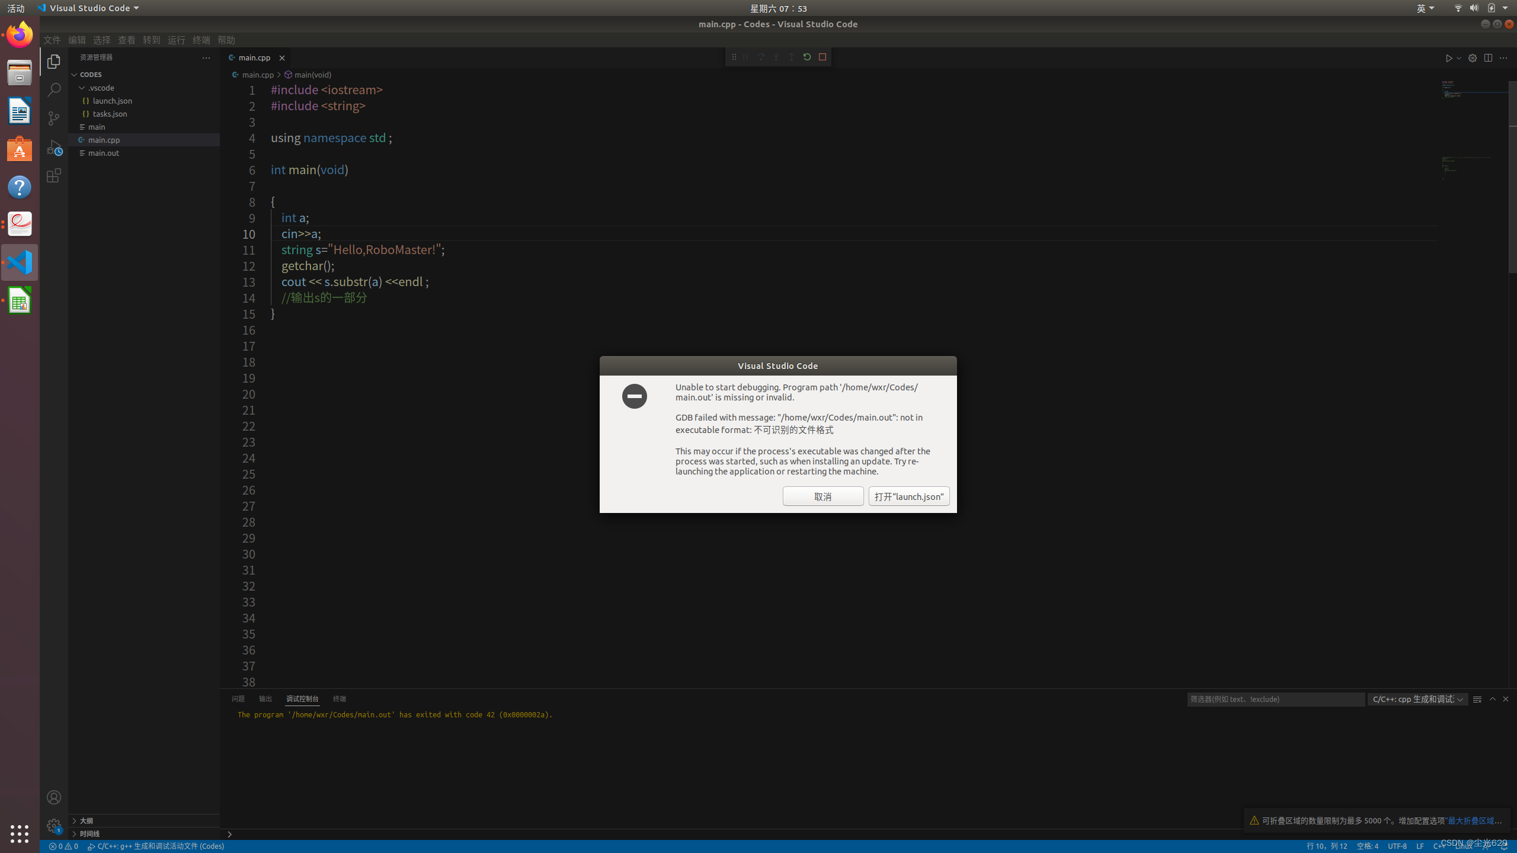Screen dimensions: 1517x853
Task: Run the C/C++ file with play icon
Action: coord(1449,58)
